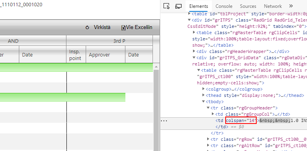Switch to the Console tab
307x151 pixels.
[x=224, y=6]
